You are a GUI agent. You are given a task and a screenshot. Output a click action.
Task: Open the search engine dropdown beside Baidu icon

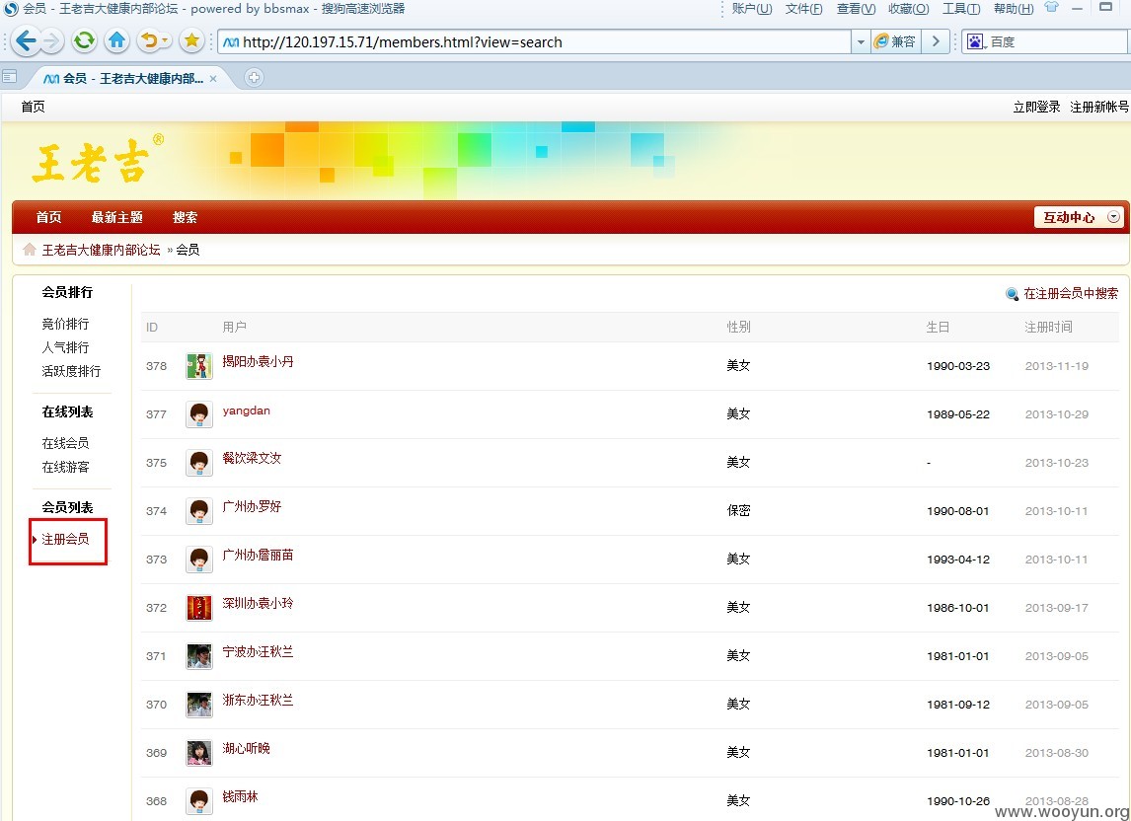click(985, 46)
